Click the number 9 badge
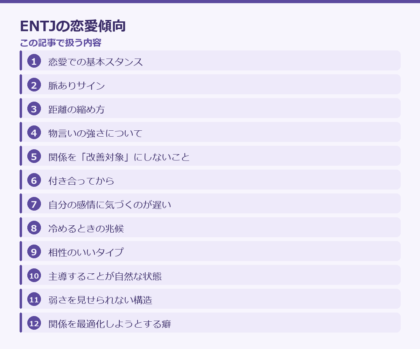Image resolution: width=420 pixels, height=349 pixels. click(x=34, y=252)
